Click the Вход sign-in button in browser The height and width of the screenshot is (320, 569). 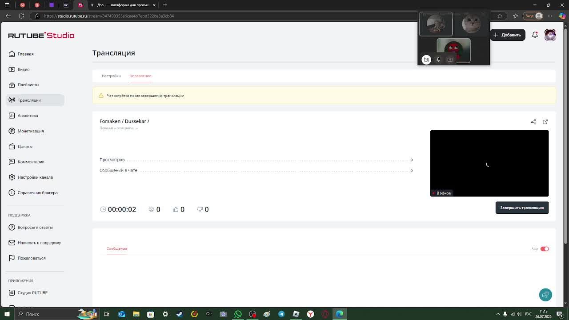pyautogui.click(x=534, y=16)
